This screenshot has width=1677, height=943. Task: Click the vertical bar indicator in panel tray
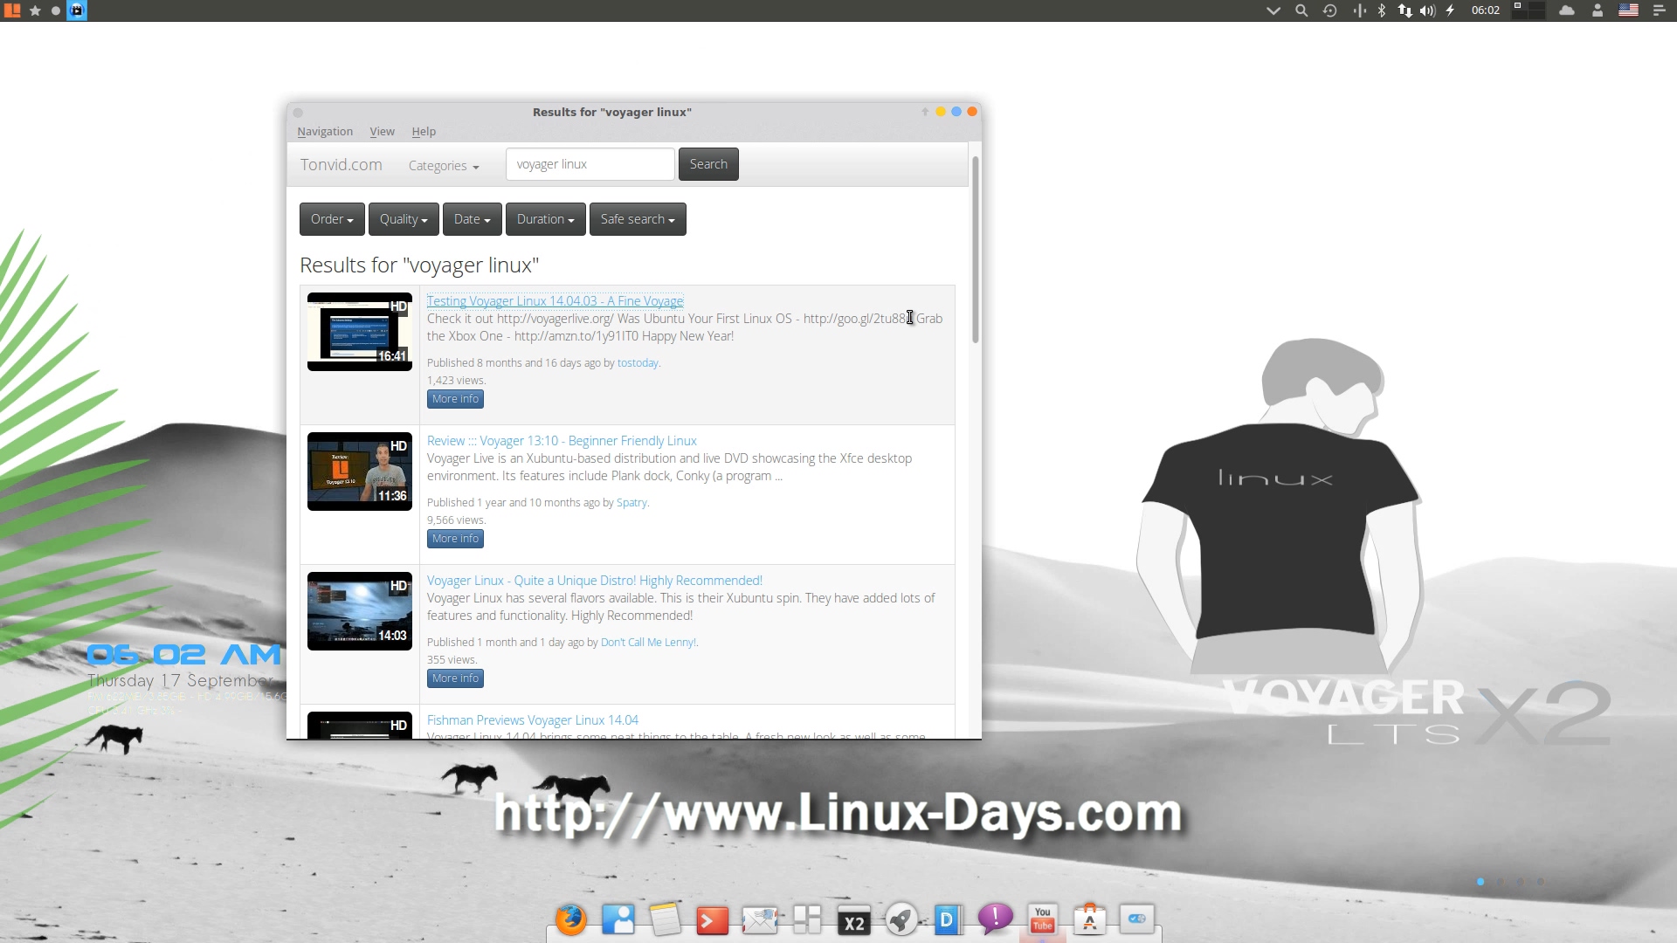tap(1360, 10)
